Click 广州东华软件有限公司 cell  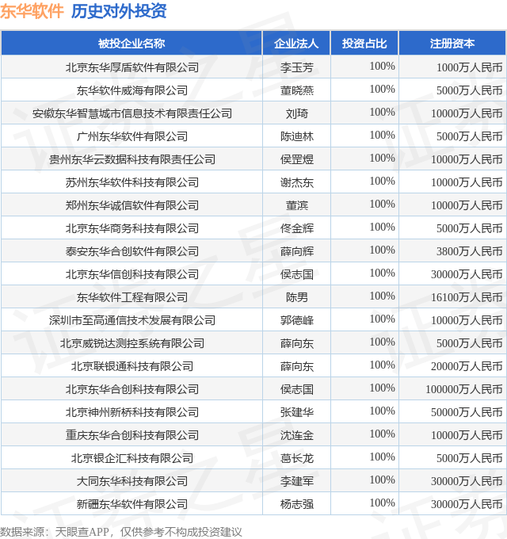[x=132, y=136]
